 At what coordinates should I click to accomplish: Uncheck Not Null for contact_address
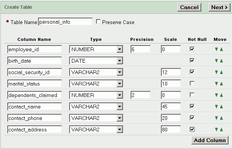tap(192, 130)
